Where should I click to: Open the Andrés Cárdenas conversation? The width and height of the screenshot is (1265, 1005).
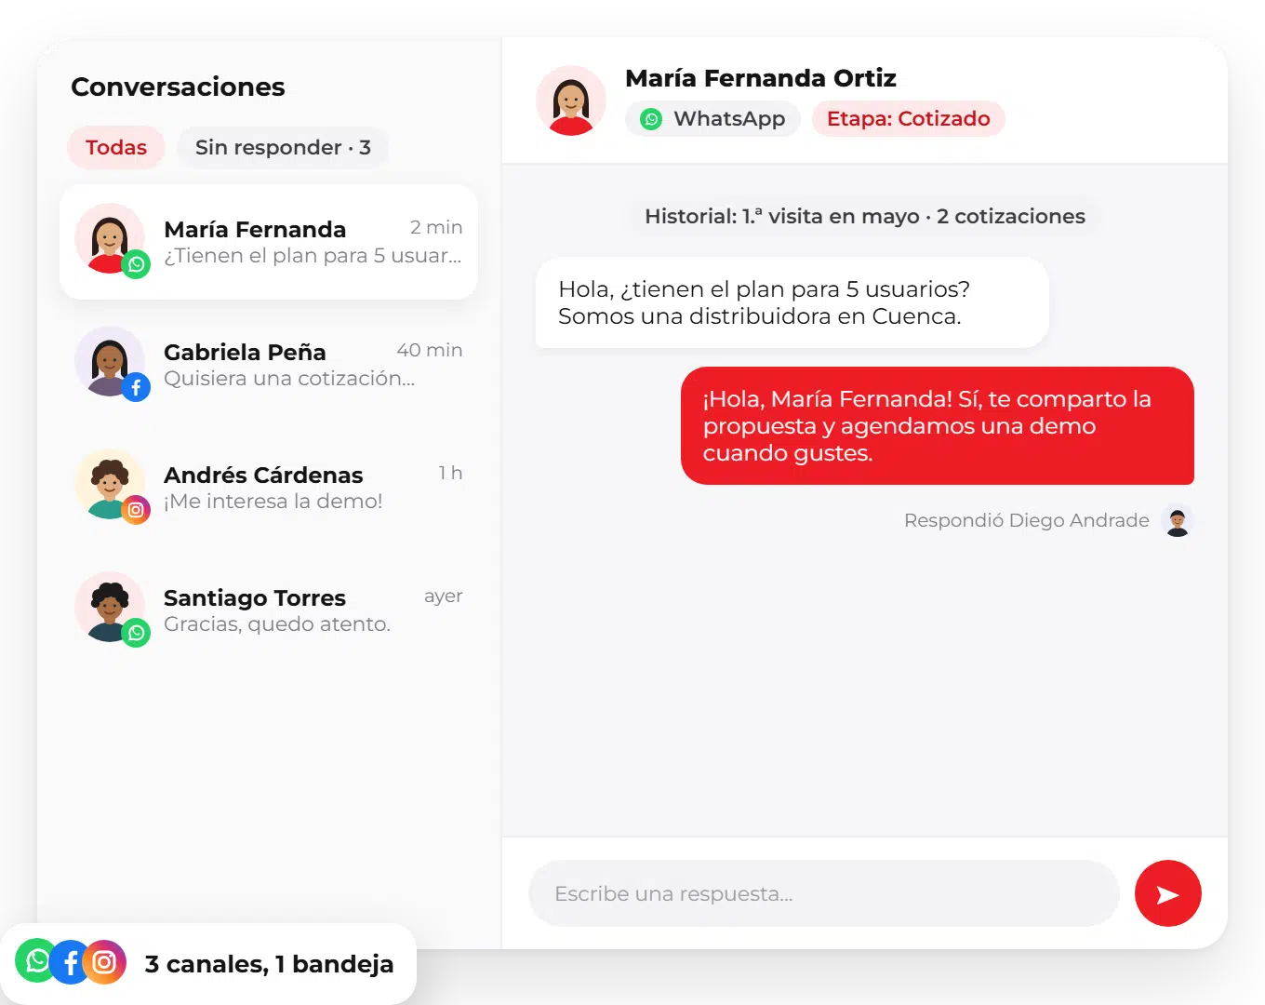pyautogui.click(x=269, y=488)
